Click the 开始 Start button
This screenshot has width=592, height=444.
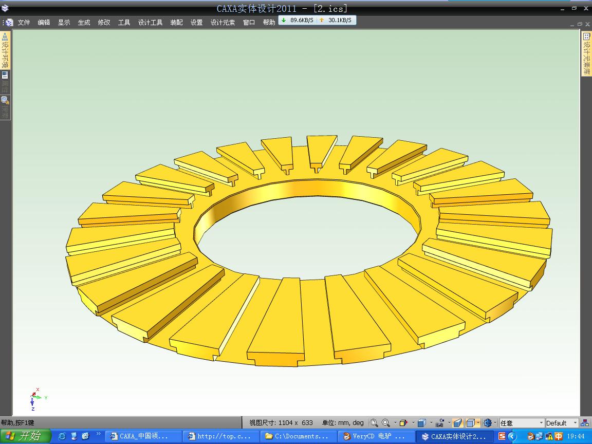pos(25,436)
